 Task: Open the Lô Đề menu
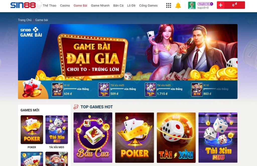point(131,6)
